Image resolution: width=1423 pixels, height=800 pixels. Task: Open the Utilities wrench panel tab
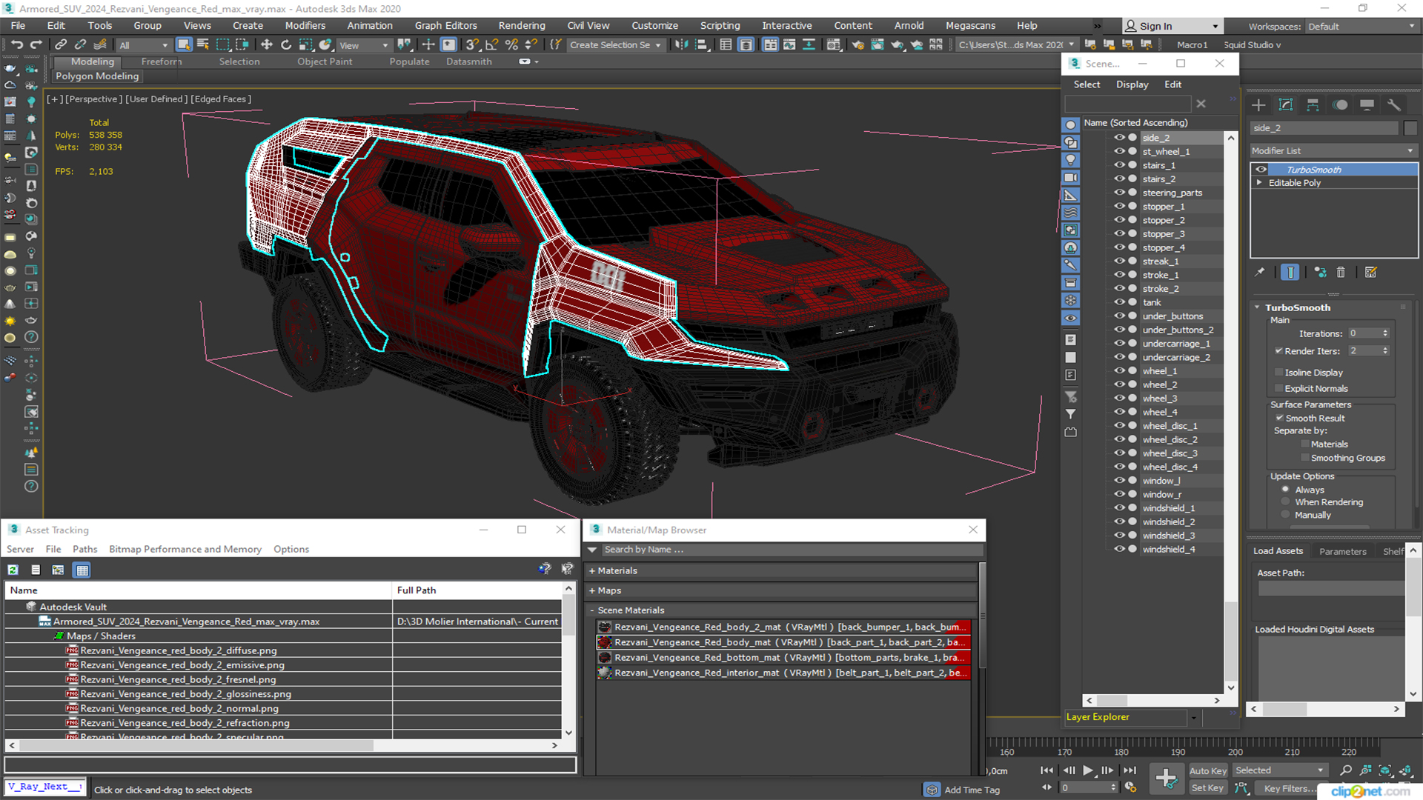[1394, 105]
